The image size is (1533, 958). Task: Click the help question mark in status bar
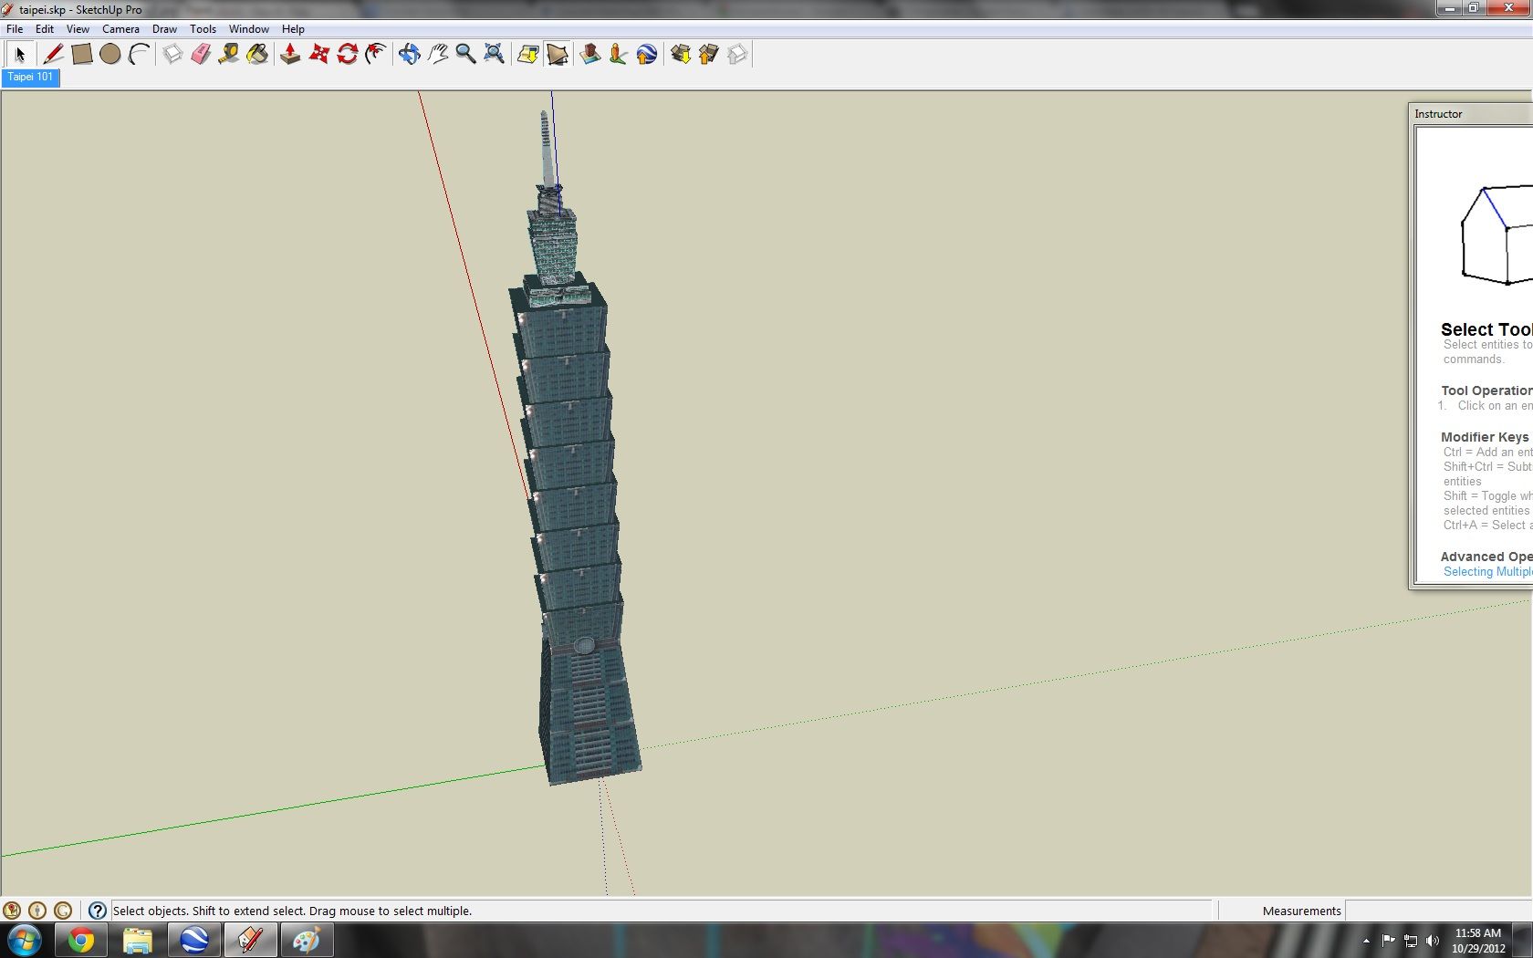tap(98, 911)
